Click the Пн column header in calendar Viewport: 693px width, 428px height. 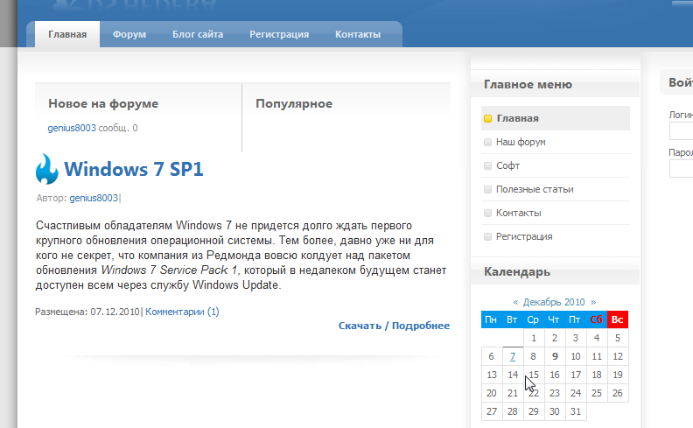pos(491,319)
